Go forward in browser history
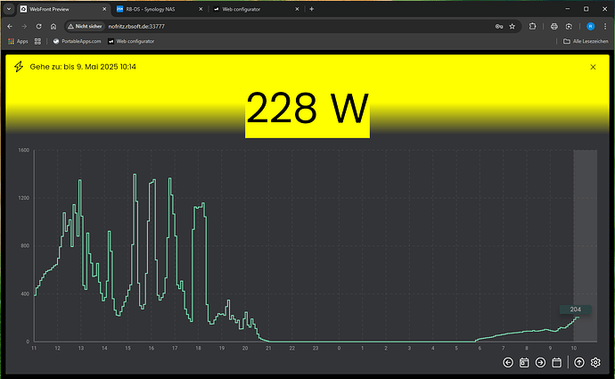The height and width of the screenshot is (379, 615). coord(24,26)
